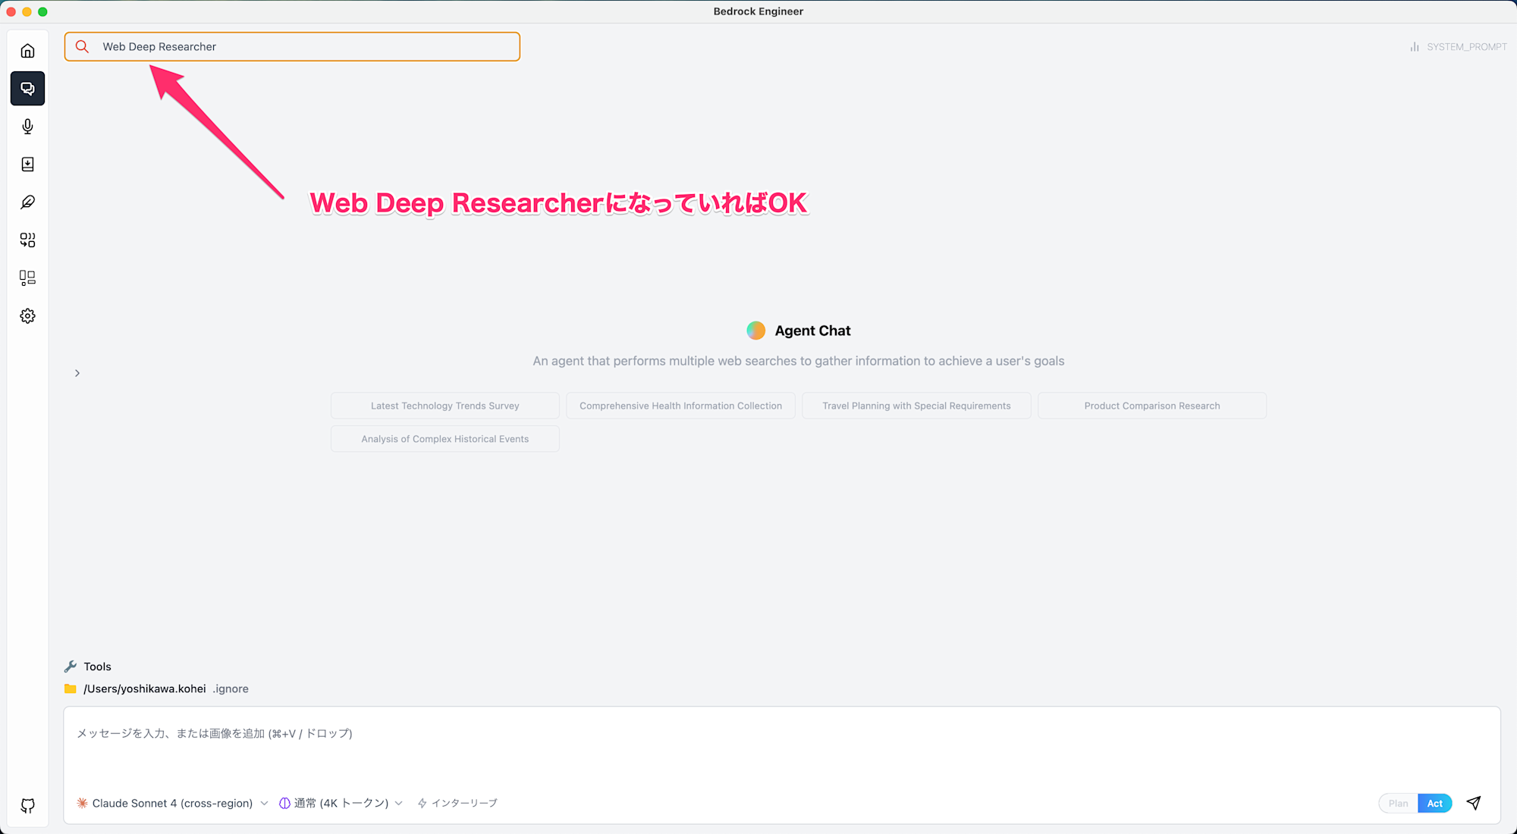1517x834 pixels.
Task: Click the Claude model sparkle icon
Action: point(82,803)
